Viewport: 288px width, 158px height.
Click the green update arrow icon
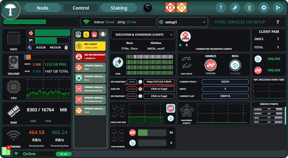tap(249, 8)
